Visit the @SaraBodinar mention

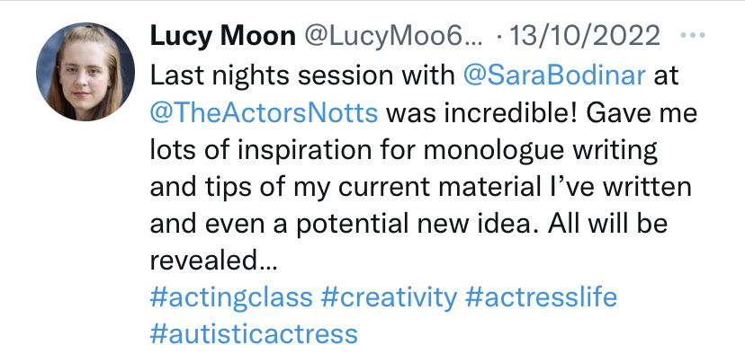553,75
